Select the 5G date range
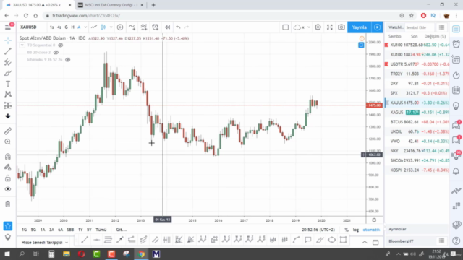The height and width of the screenshot is (260, 463). (33, 230)
